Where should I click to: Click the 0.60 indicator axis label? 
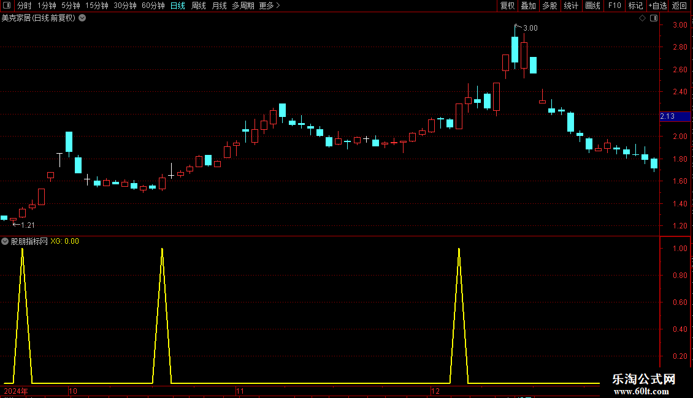tap(680, 302)
